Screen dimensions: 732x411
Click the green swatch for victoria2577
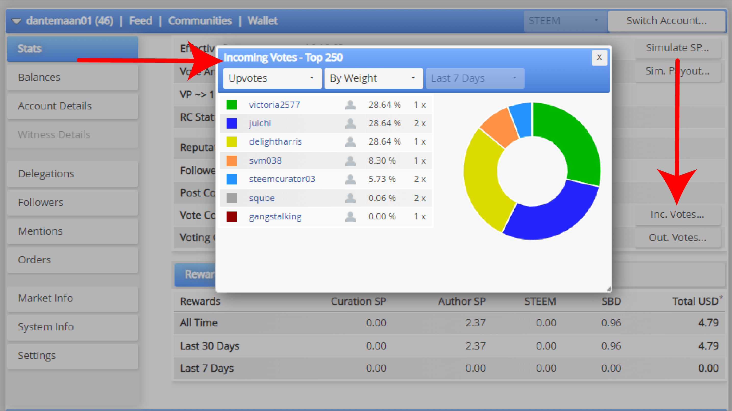(231, 105)
